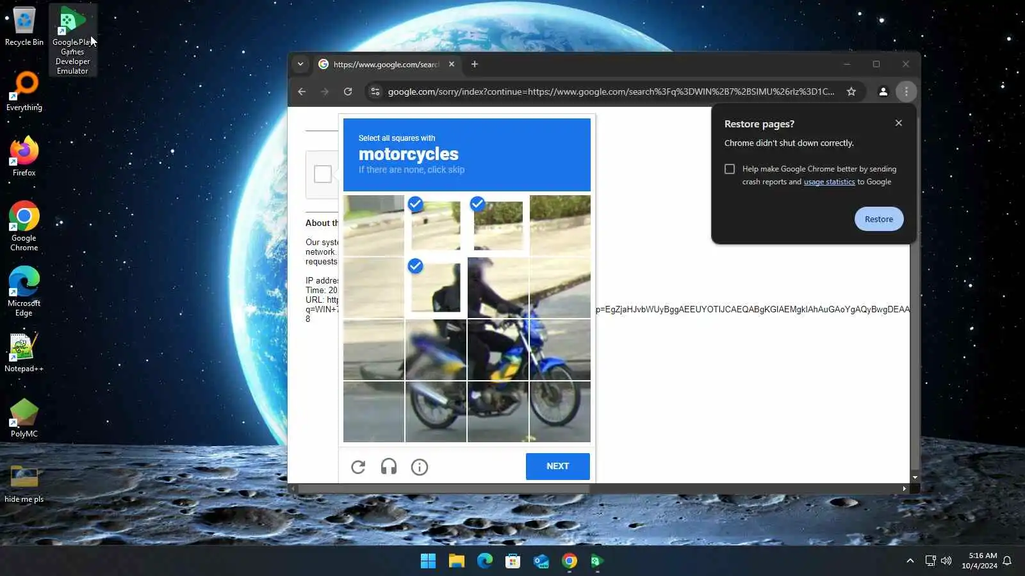Close the google.com search tab
Viewport: 1025px width, 576px height.
pyautogui.click(x=452, y=64)
